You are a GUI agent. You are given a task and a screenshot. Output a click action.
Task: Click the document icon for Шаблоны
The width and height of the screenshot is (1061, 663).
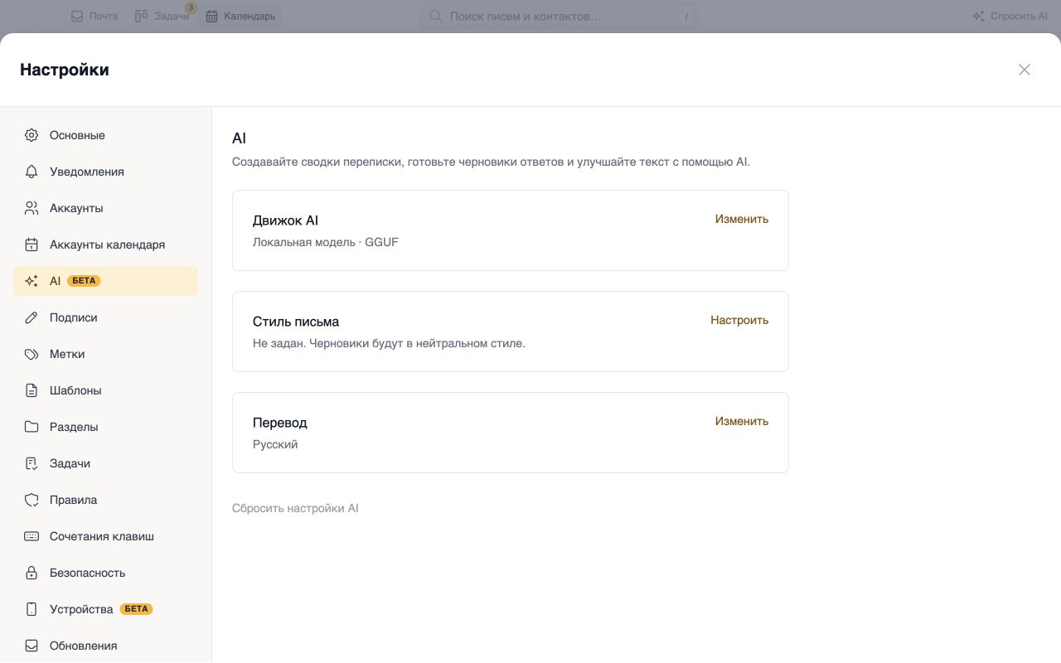coord(31,390)
